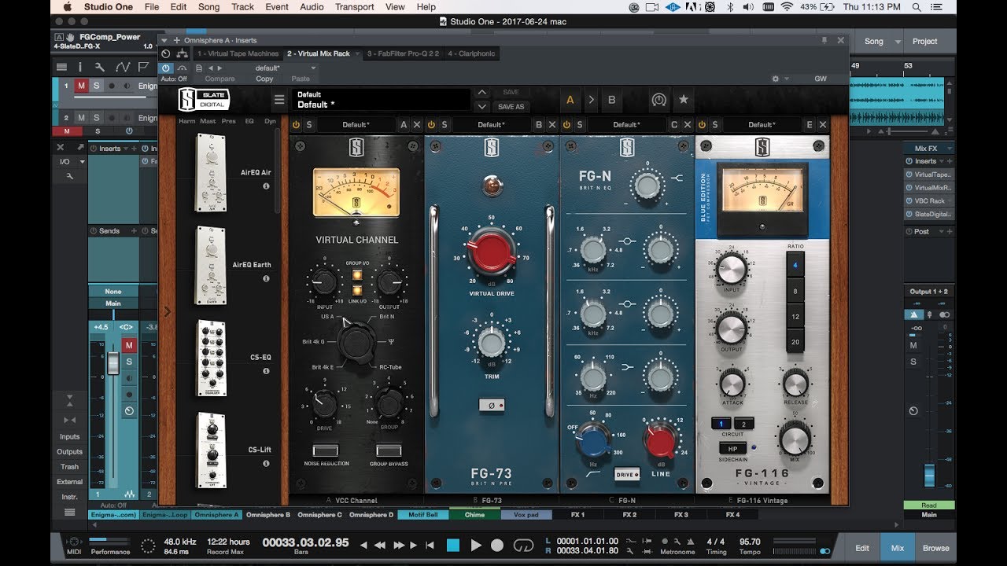
Task: Open FG-116 module preset dropdown
Action: pos(762,125)
